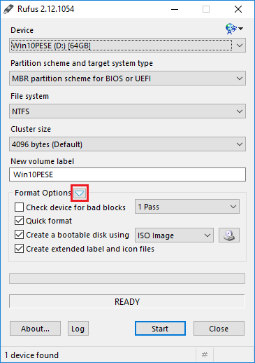Uncheck the Quick format option
The height and width of the screenshot is (363, 255).
tap(19, 221)
